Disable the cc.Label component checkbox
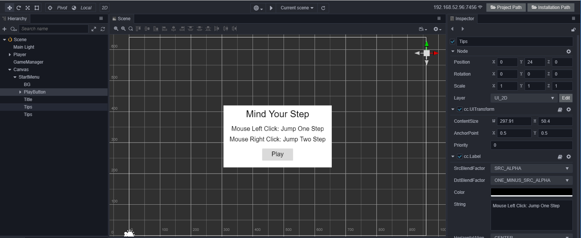The height and width of the screenshot is (238, 581). coord(460,156)
